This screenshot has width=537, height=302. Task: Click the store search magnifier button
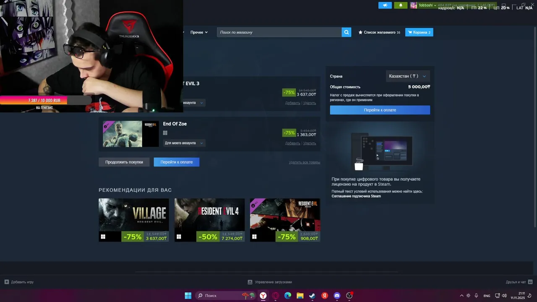[346, 32]
